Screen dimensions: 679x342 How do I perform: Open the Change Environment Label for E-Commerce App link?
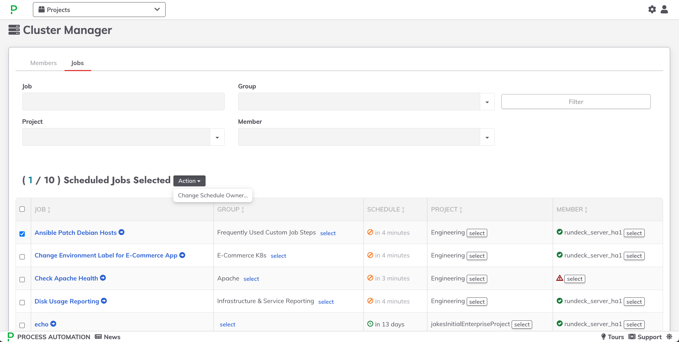tap(106, 255)
